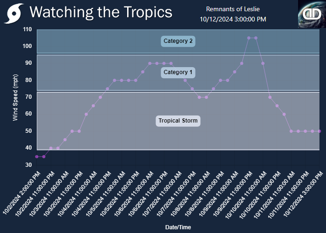Screen dimensions: 326x233
Task: Click the Watching the Tropics title
Action: [101, 12]
